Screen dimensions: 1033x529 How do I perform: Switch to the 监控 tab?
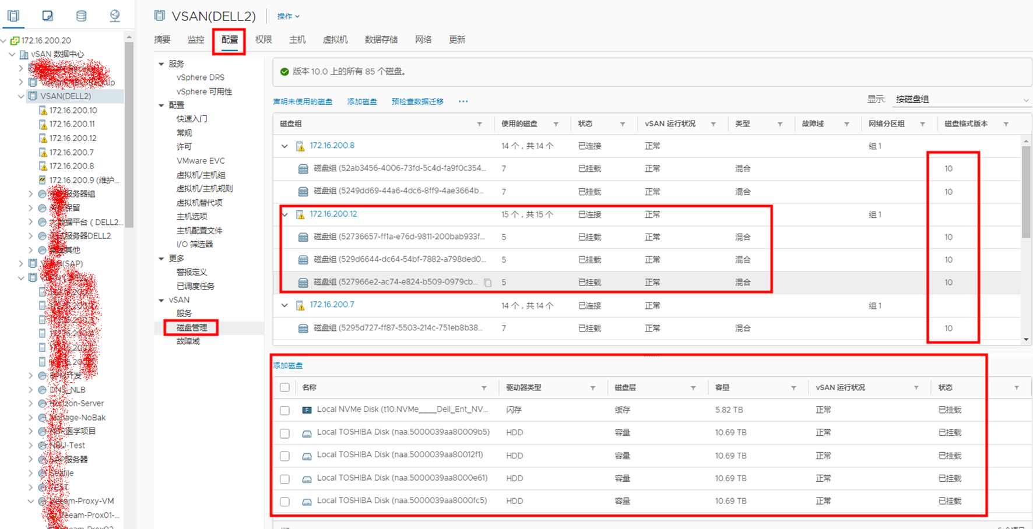[196, 40]
